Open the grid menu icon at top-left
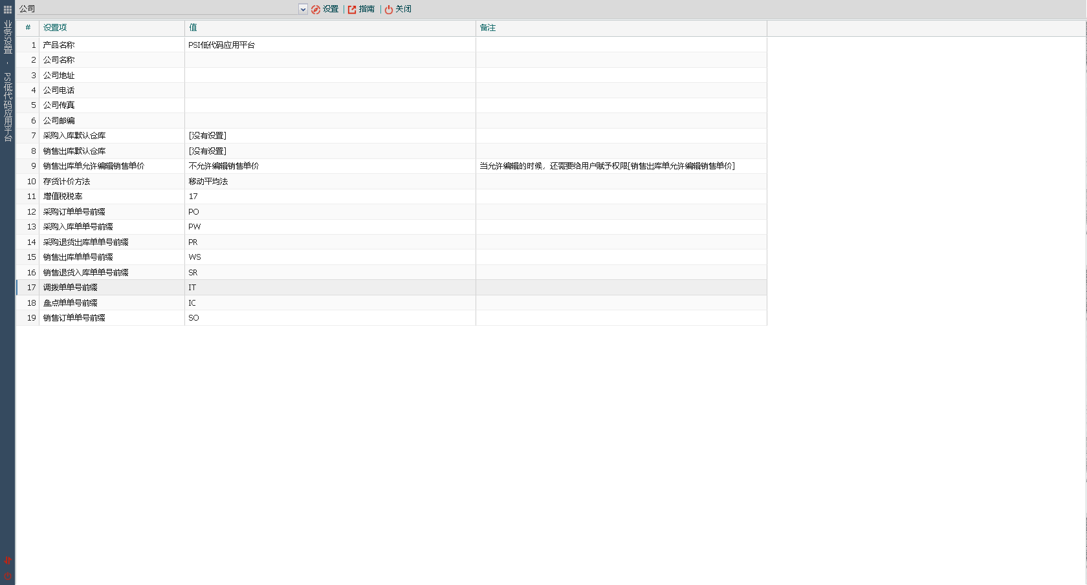 (x=8, y=9)
